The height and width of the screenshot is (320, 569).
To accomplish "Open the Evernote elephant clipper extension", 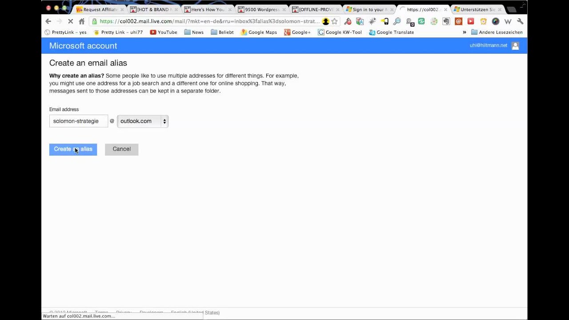I will (x=446, y=21).
